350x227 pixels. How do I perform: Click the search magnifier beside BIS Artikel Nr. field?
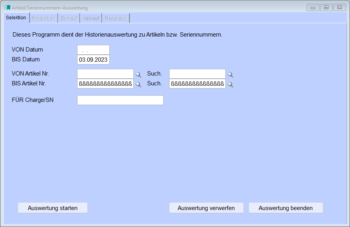[x=138, y=84]
